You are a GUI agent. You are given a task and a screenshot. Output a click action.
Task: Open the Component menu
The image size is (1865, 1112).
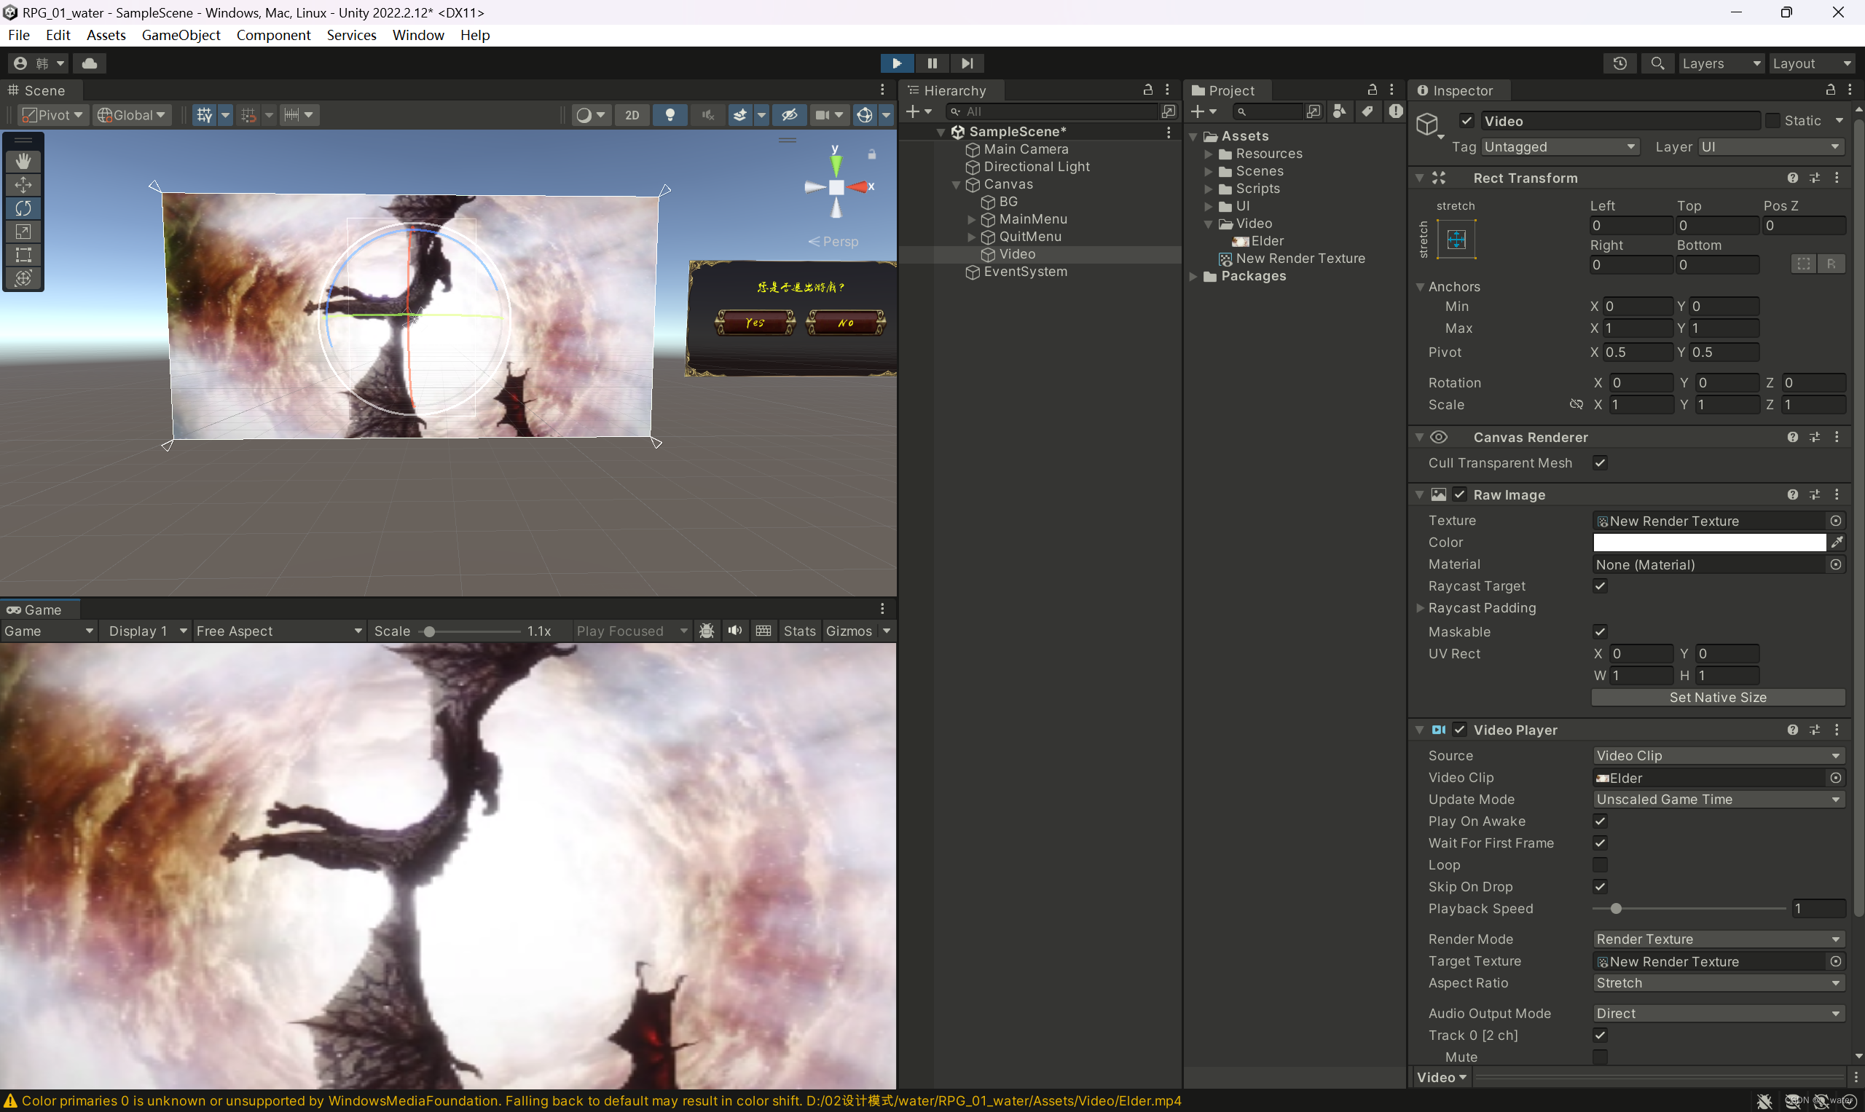point(274,35)
